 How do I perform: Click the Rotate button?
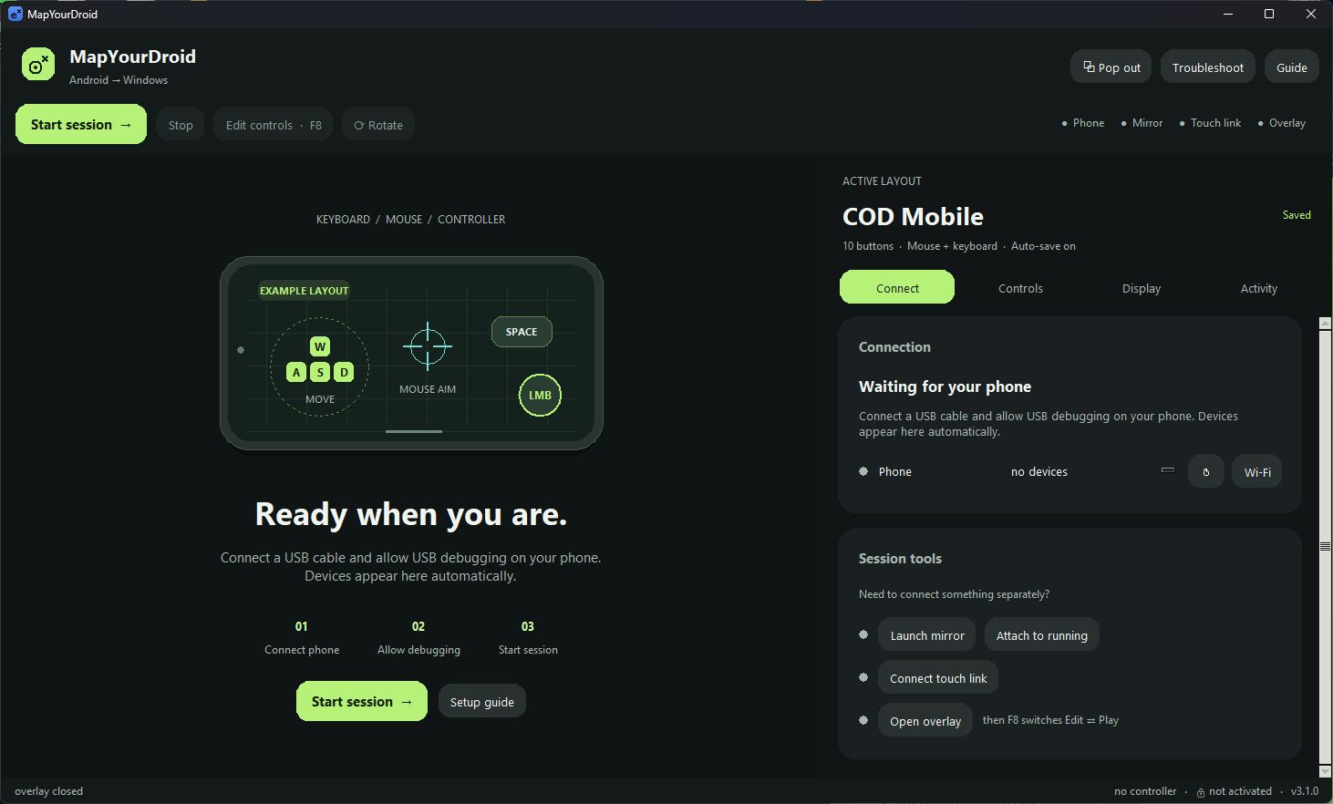click(378, 125)
